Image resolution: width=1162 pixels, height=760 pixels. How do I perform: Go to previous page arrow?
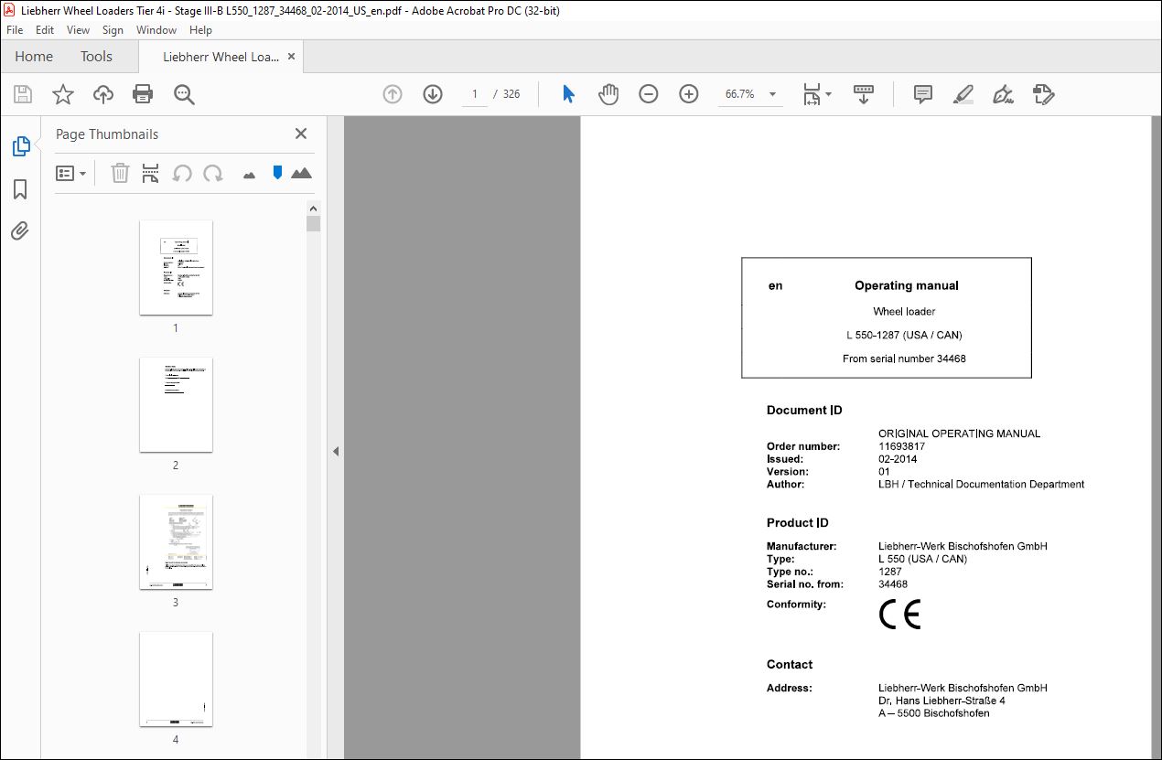point(393,94)
